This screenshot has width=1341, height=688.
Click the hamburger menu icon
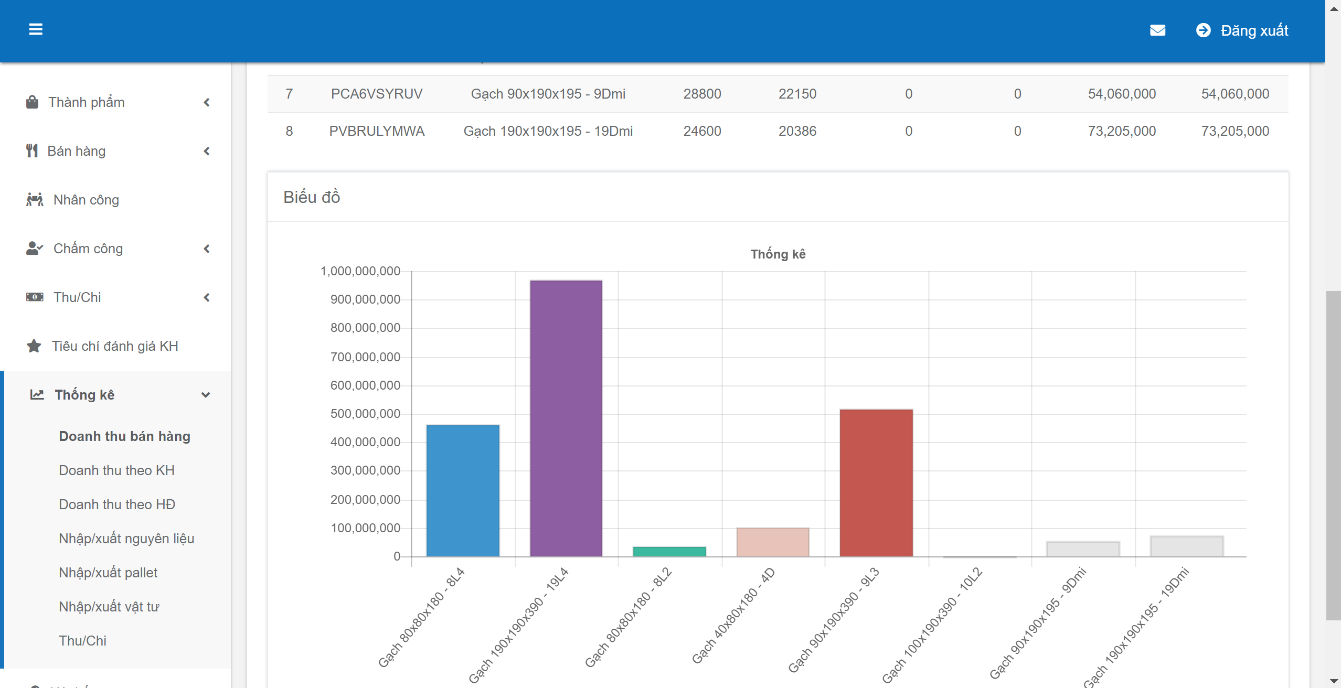pyautogui.click(x=36, y=29)
